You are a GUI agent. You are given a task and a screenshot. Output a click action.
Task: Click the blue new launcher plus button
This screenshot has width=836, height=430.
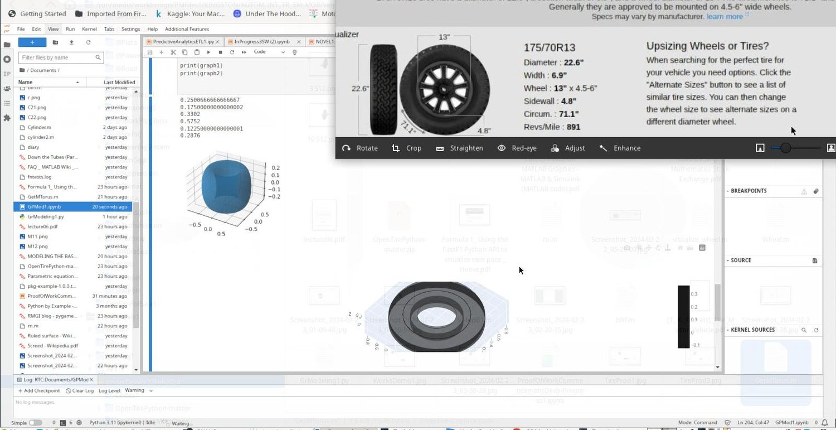pyautogui.click(x=32, y=42)
